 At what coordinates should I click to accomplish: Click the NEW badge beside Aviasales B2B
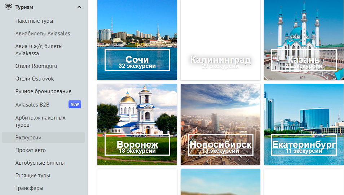pyautogui.click(x=75, y=104)
